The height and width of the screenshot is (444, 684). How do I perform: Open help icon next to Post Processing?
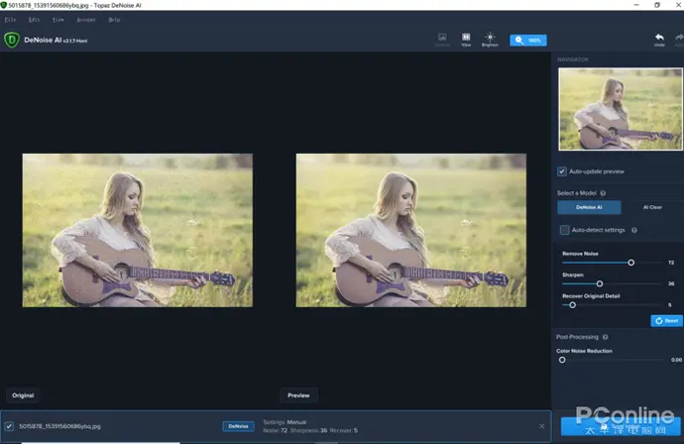[605, 337]
